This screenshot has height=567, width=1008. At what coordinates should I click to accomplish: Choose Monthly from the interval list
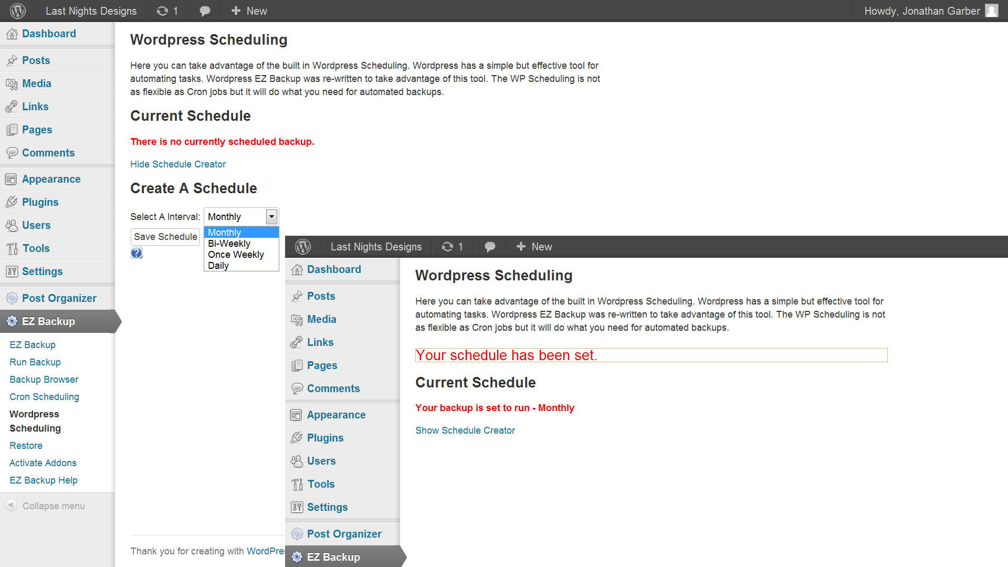(241, 233)
